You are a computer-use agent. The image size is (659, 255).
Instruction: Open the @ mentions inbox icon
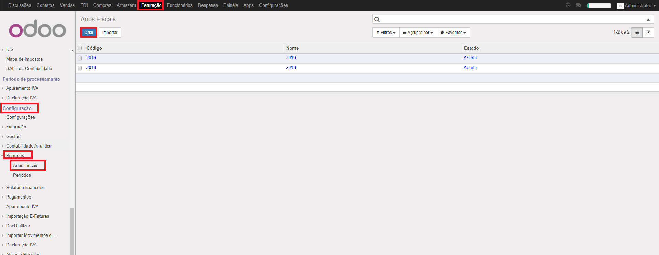[568, 5]
